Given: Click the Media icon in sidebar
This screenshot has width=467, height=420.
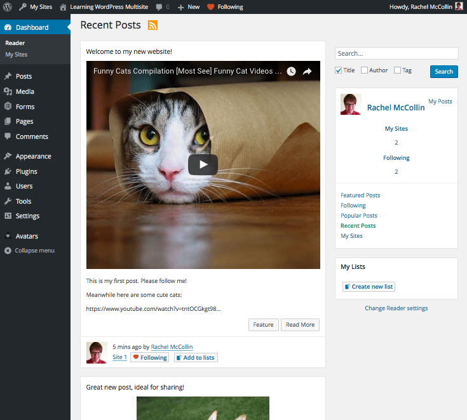Looking at the screenshot, I should 8,91.
